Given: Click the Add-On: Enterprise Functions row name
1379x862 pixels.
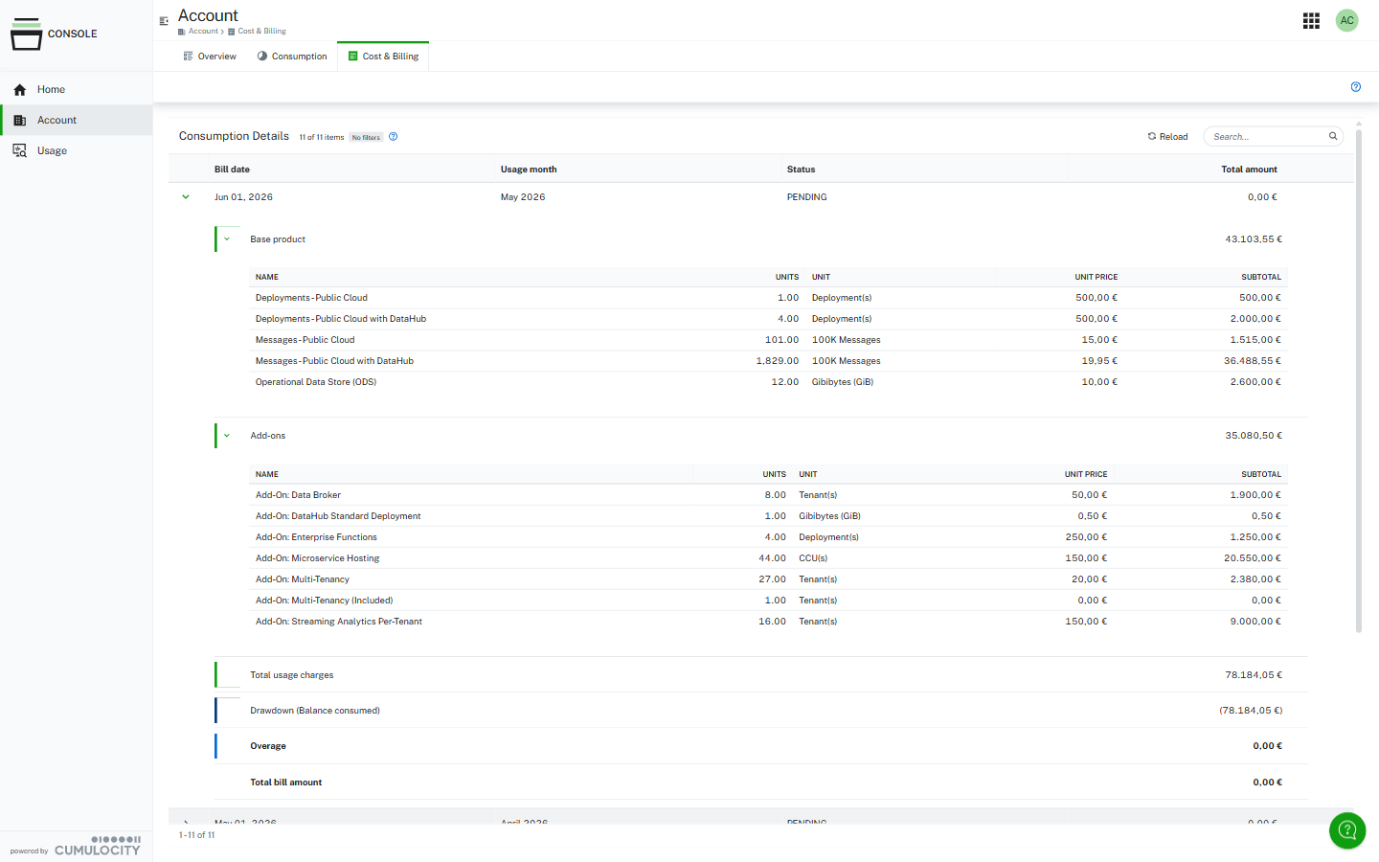Looking at the screenshot, I should (x=316, y=537).
